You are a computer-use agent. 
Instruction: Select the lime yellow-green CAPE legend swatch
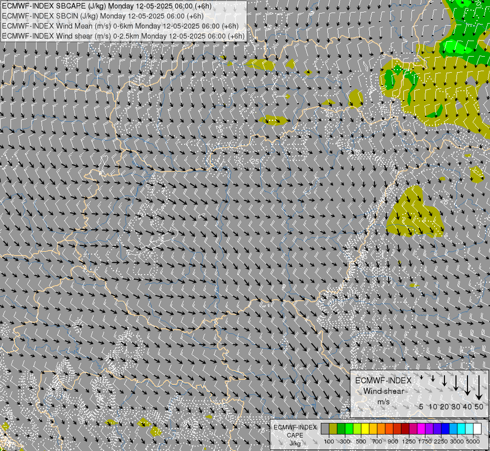pyautogui.click(x=357, y=428)
